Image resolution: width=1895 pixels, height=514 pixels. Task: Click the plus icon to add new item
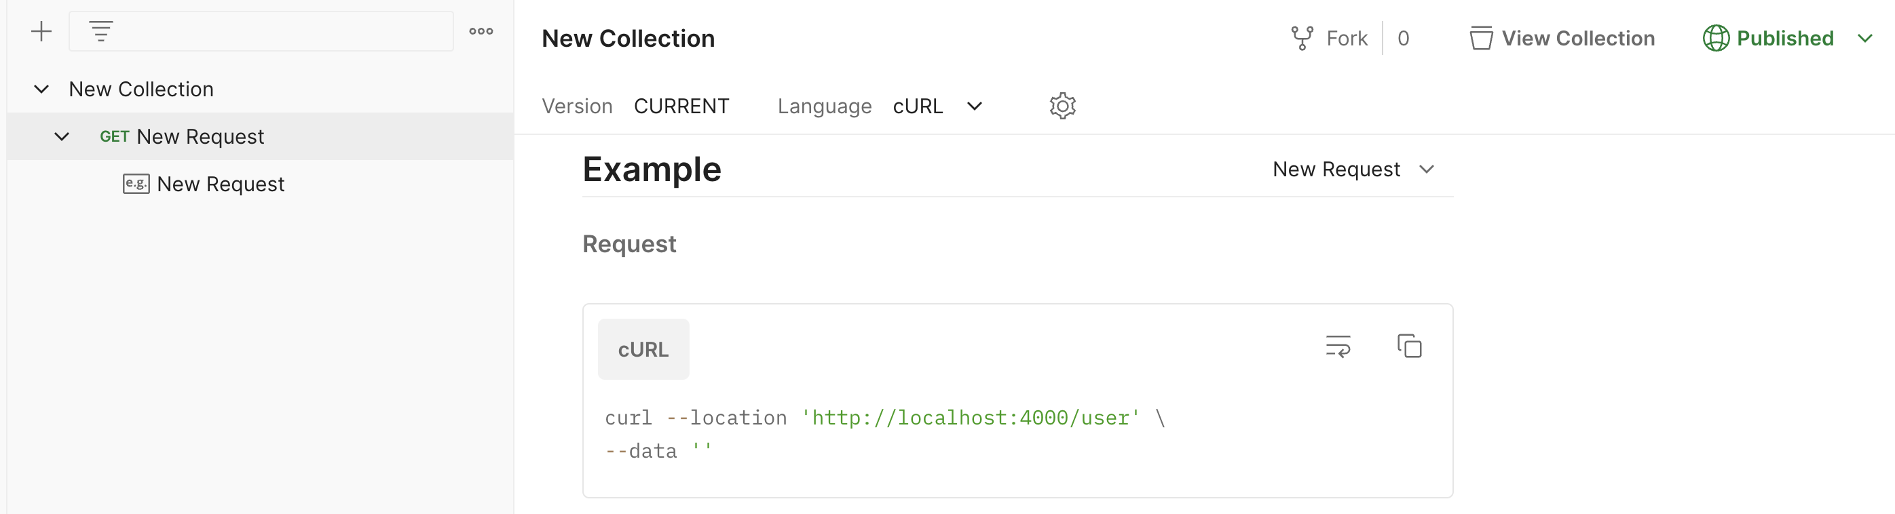pos(41,32)
